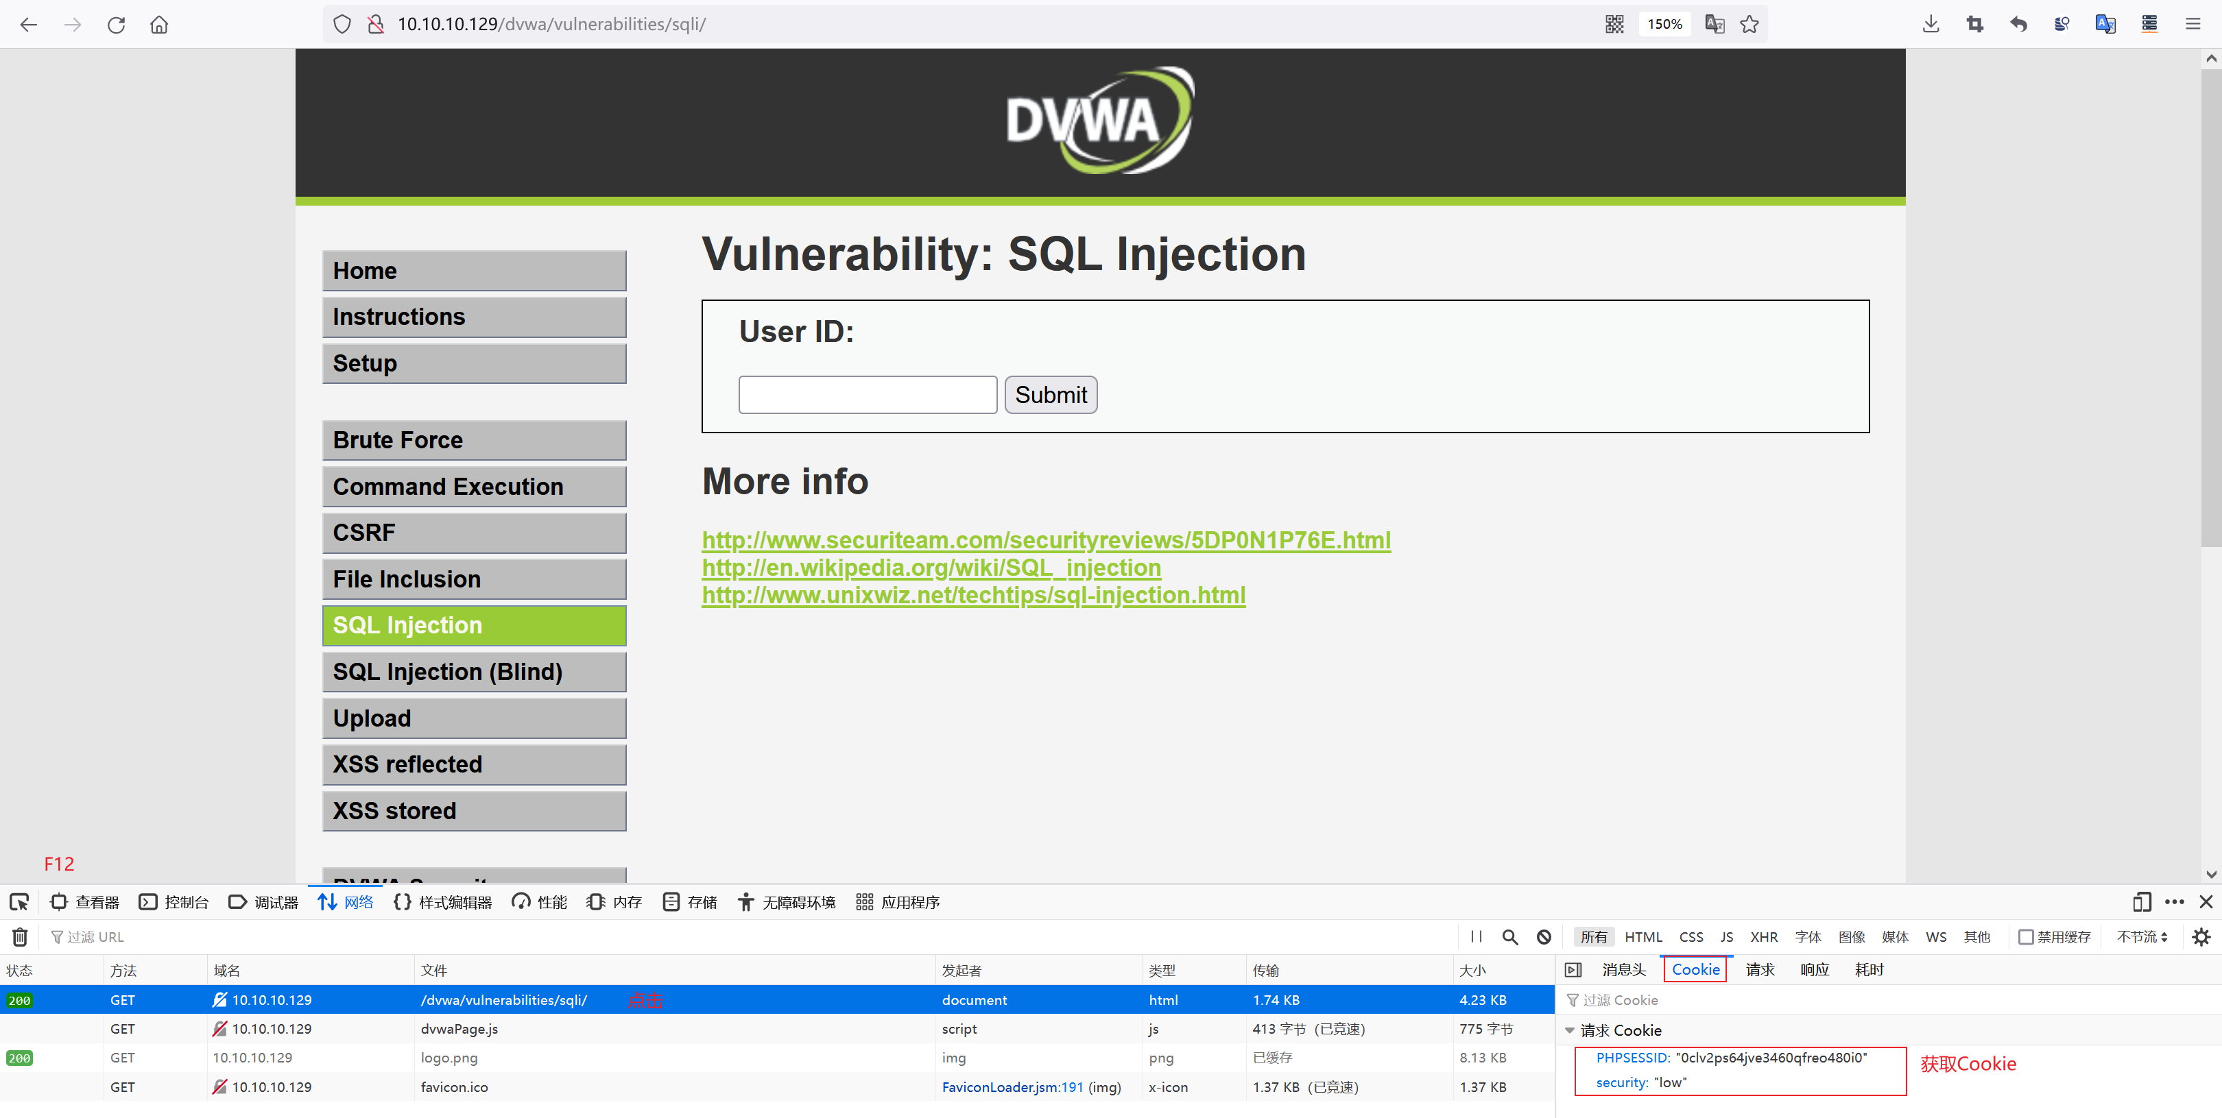Image resolution: width=2222 pixels, height=1118 pixels.
Task: Open request blocking icon in network toolbar
Action: [1544, 937]
